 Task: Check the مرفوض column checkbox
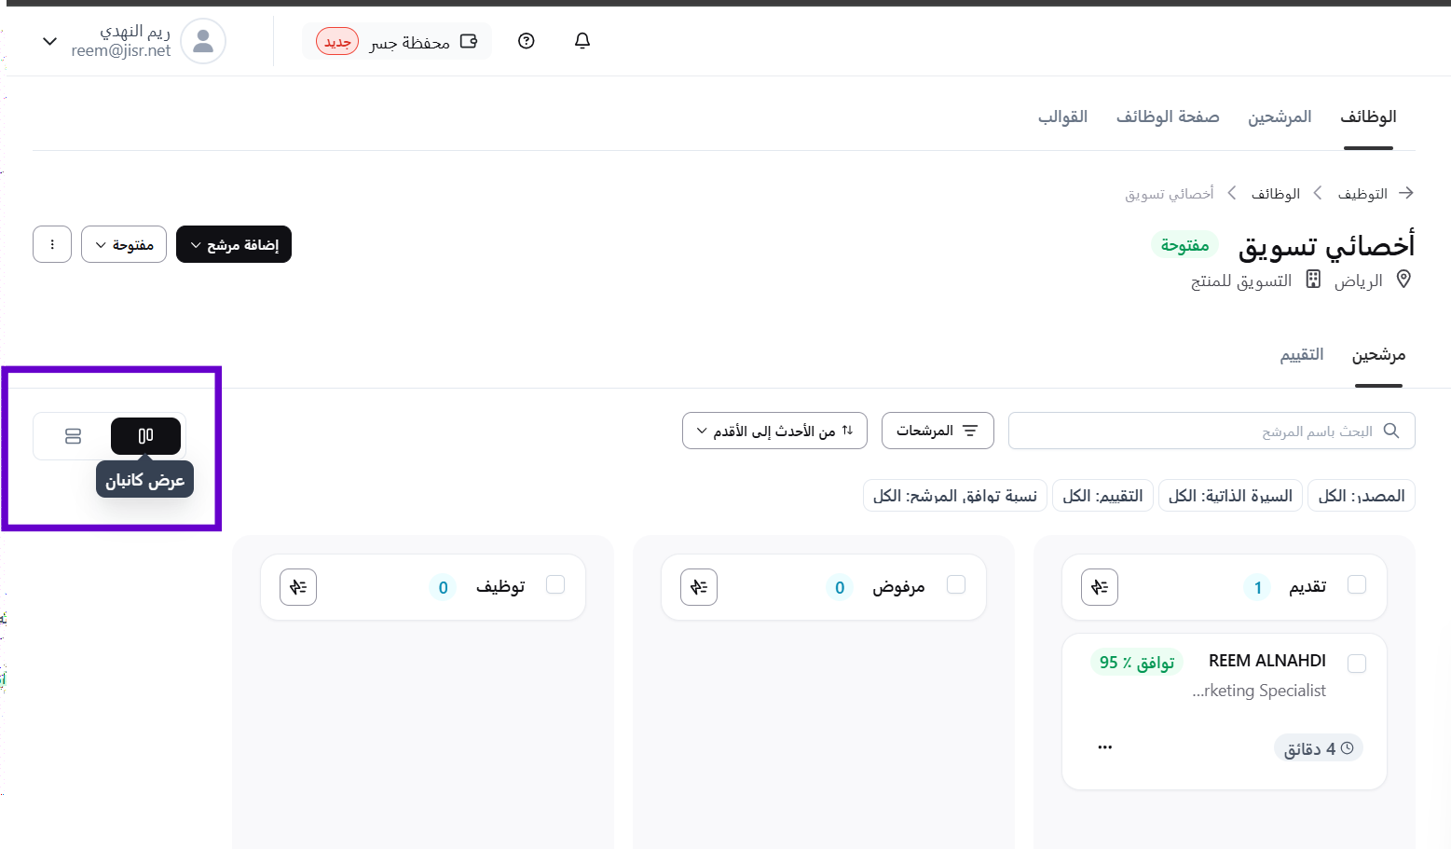(956, 584)
